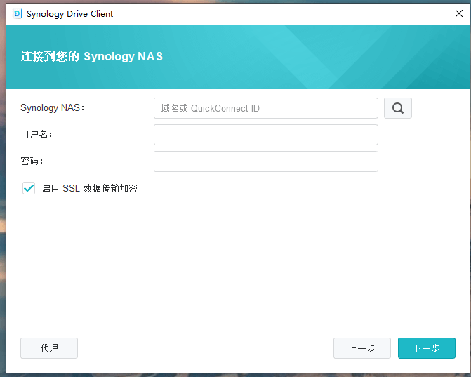471x377 pixels.
Task: Focus the 域名或 QuickConnect ID field
Action: coord(265,108)
